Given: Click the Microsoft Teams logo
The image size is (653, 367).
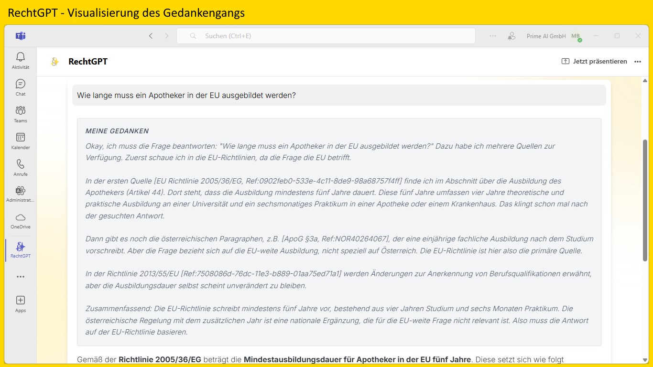Looking at the screenshot, I should (x=20, y=36).
